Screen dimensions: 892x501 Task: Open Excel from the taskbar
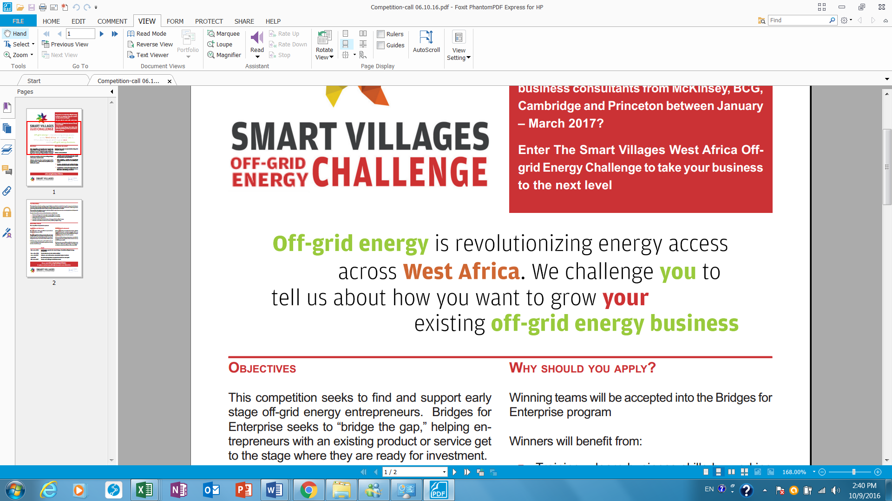(144, 490)
